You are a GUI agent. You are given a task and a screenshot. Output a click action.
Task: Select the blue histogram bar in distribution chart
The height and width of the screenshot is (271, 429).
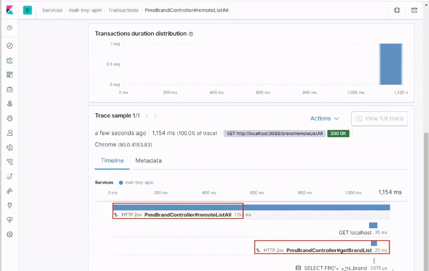point(390,64)
